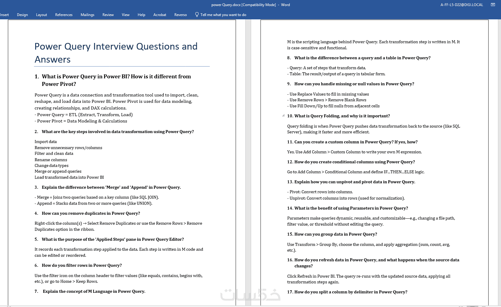The height and width of the screenshot is (307, 501).
Task: Click the 'It records each transformation step' paragraph
Action: point(119,252)
